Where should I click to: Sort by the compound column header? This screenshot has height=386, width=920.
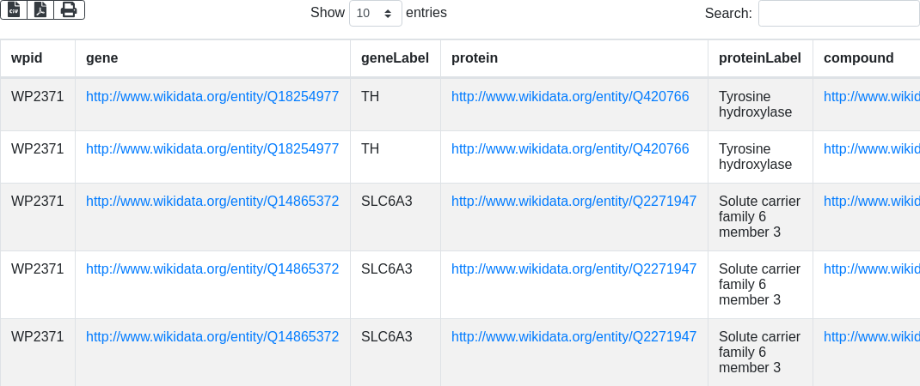tap(858, 58)
